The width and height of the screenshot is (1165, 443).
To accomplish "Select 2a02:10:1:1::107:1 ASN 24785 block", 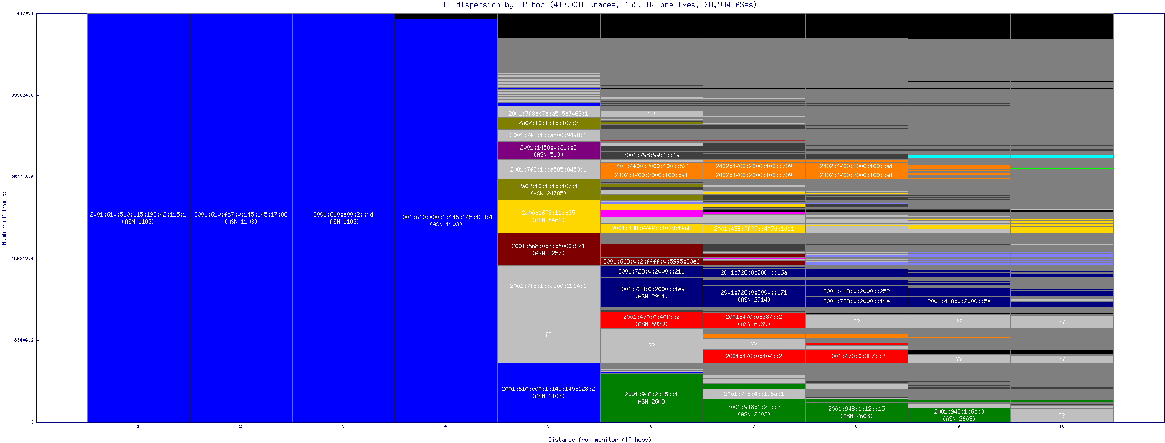I will [548, 189].
